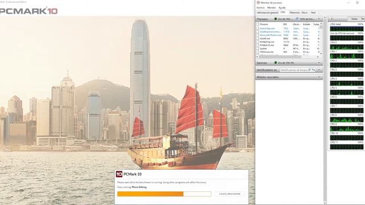The width and height of the screenshot is (365, 205).
Task: Click the process list scroll-left arrow
Action: pyautogui.click(x=257, y=56)
